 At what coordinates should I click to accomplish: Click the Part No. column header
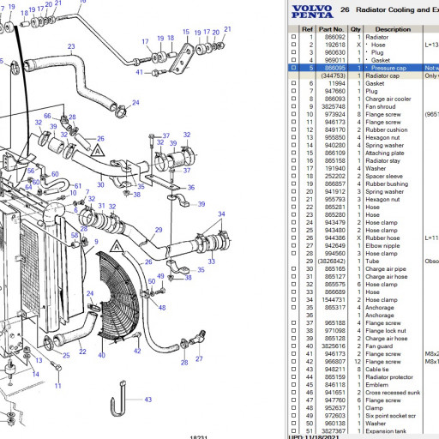331,29
